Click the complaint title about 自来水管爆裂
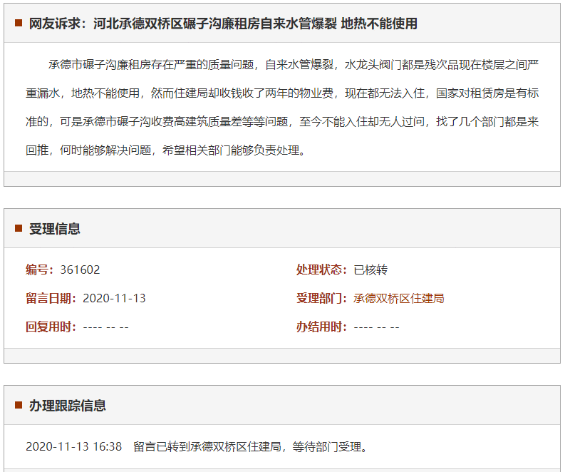The height and width of the screenshot is (472, 565). pyautogui.click(x=223, y=24)
